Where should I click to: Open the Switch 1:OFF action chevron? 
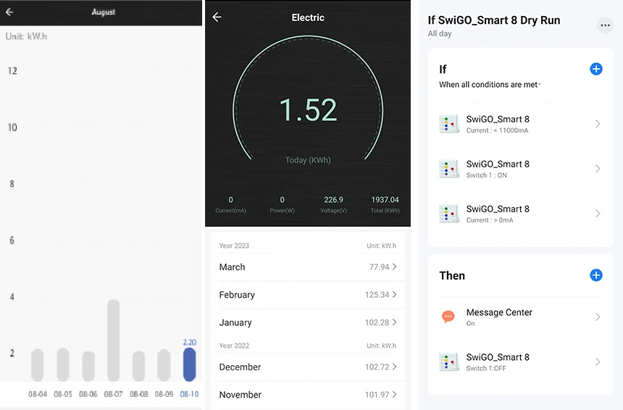tap(598, 362)
